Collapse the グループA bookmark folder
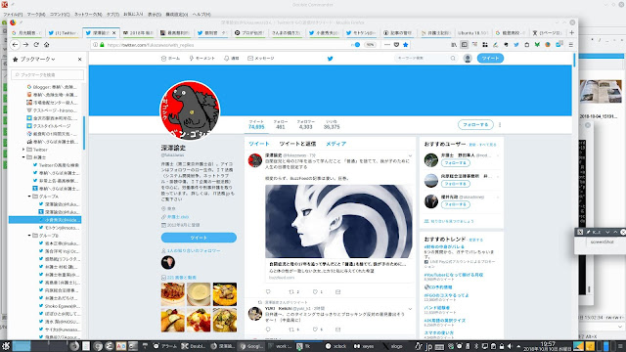The image size is (626, 352). coord(29,197)
